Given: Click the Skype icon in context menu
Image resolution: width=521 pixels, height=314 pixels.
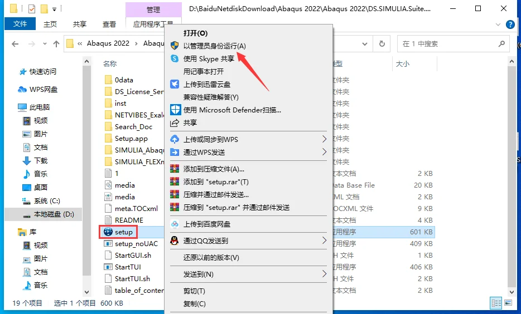Looking at the screenshot, I should pos(175,58).
